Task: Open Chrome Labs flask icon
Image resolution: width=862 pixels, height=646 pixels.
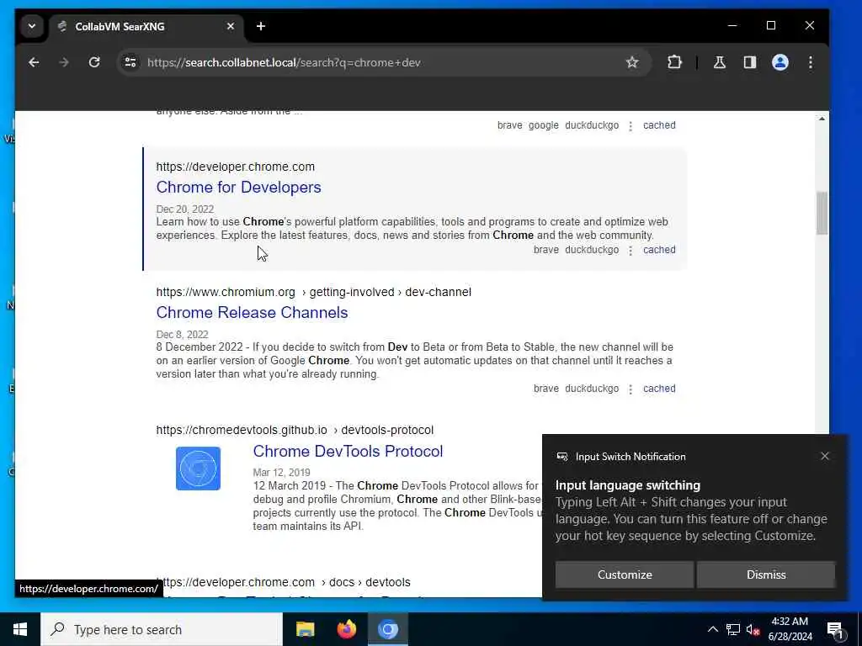Action: pyautogui.click(x=719, y=62)
